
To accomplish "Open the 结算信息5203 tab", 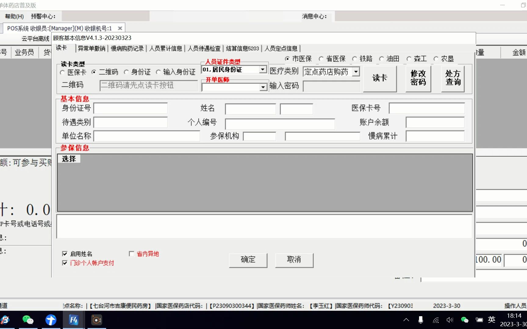I will pos(242,48).
